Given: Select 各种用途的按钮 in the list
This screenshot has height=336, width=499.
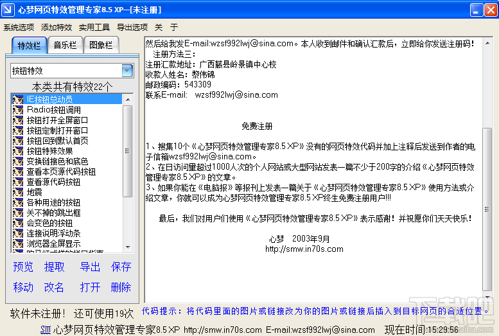Looking at the screenshot, I should click(67, 202).
